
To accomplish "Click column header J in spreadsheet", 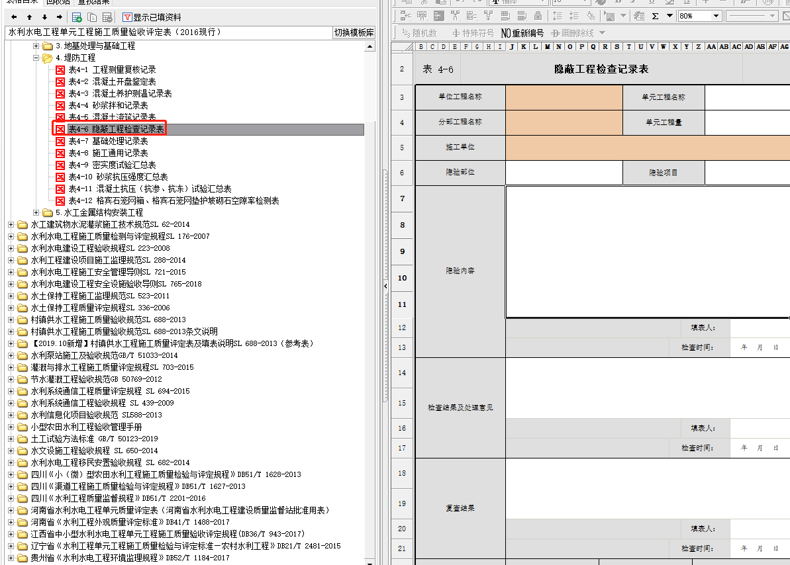I will pos(512,47).
